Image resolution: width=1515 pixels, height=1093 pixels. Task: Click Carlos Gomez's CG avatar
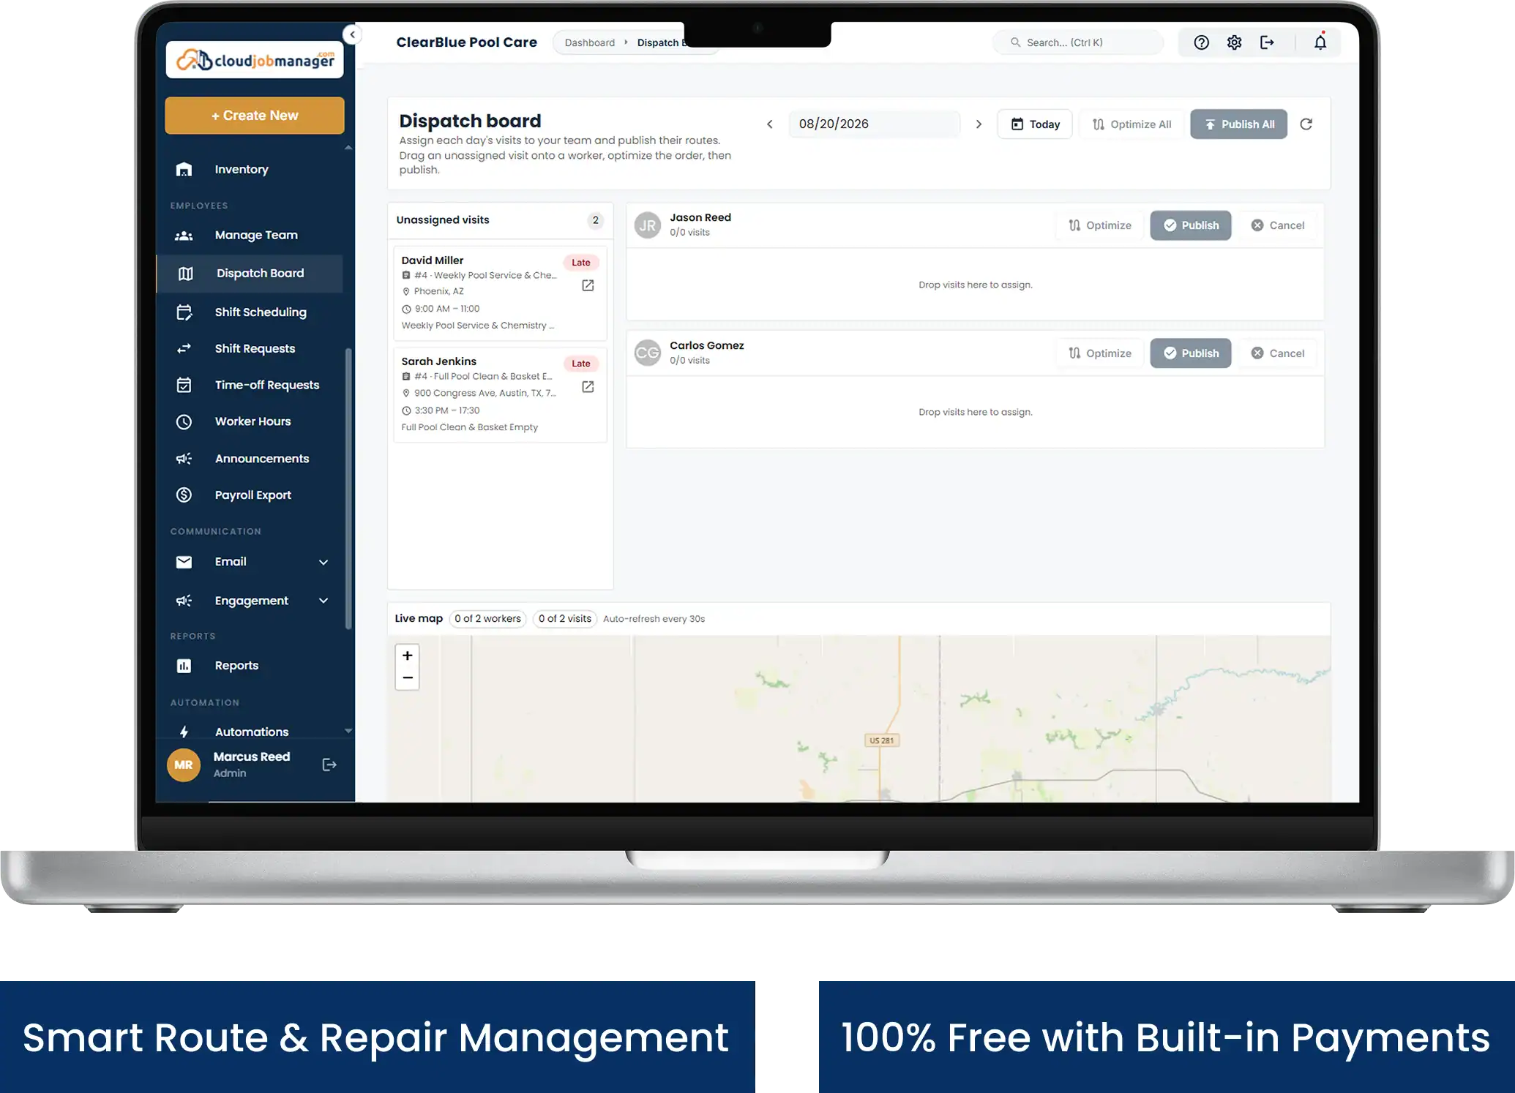pyautogui.click(x=648, y=353)
